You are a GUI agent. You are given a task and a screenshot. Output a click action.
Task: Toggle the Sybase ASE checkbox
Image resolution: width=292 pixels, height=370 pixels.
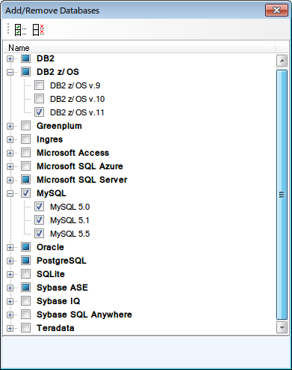[25, 288]
